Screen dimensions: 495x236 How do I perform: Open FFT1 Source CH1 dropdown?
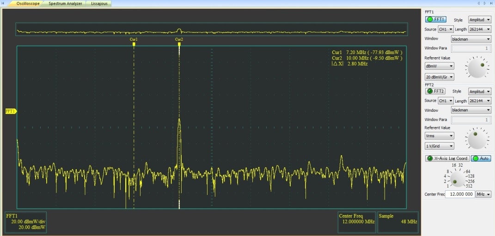pos(446,29)
